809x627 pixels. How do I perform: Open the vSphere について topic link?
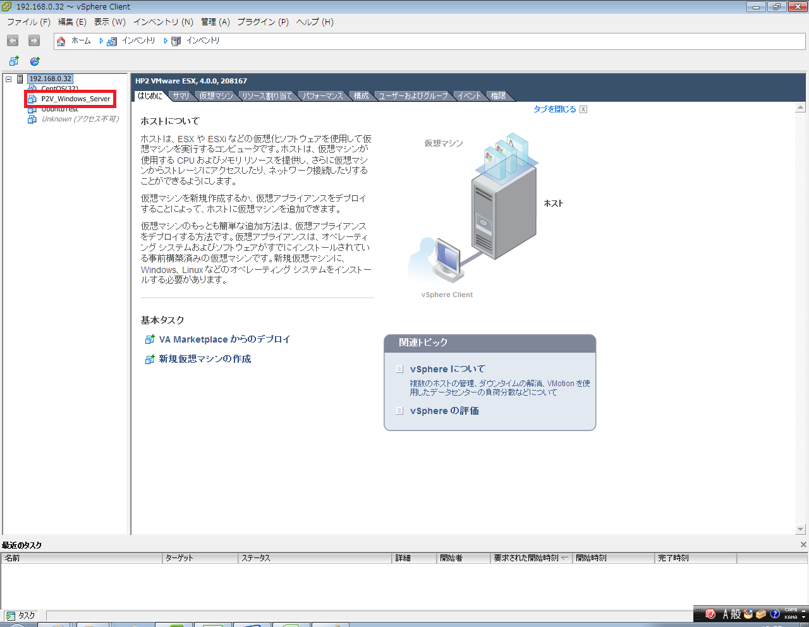[x=447, y=369]
